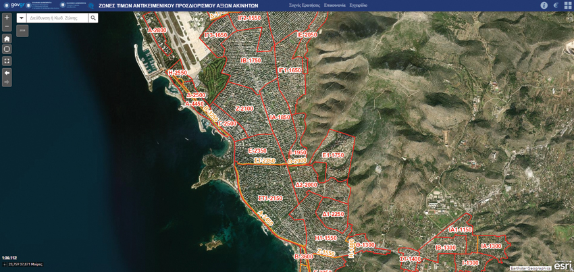Open the Συχνές Ερωτήσεις menu item
The width and height of the screenshot is (574, 272).
[304, 5]
